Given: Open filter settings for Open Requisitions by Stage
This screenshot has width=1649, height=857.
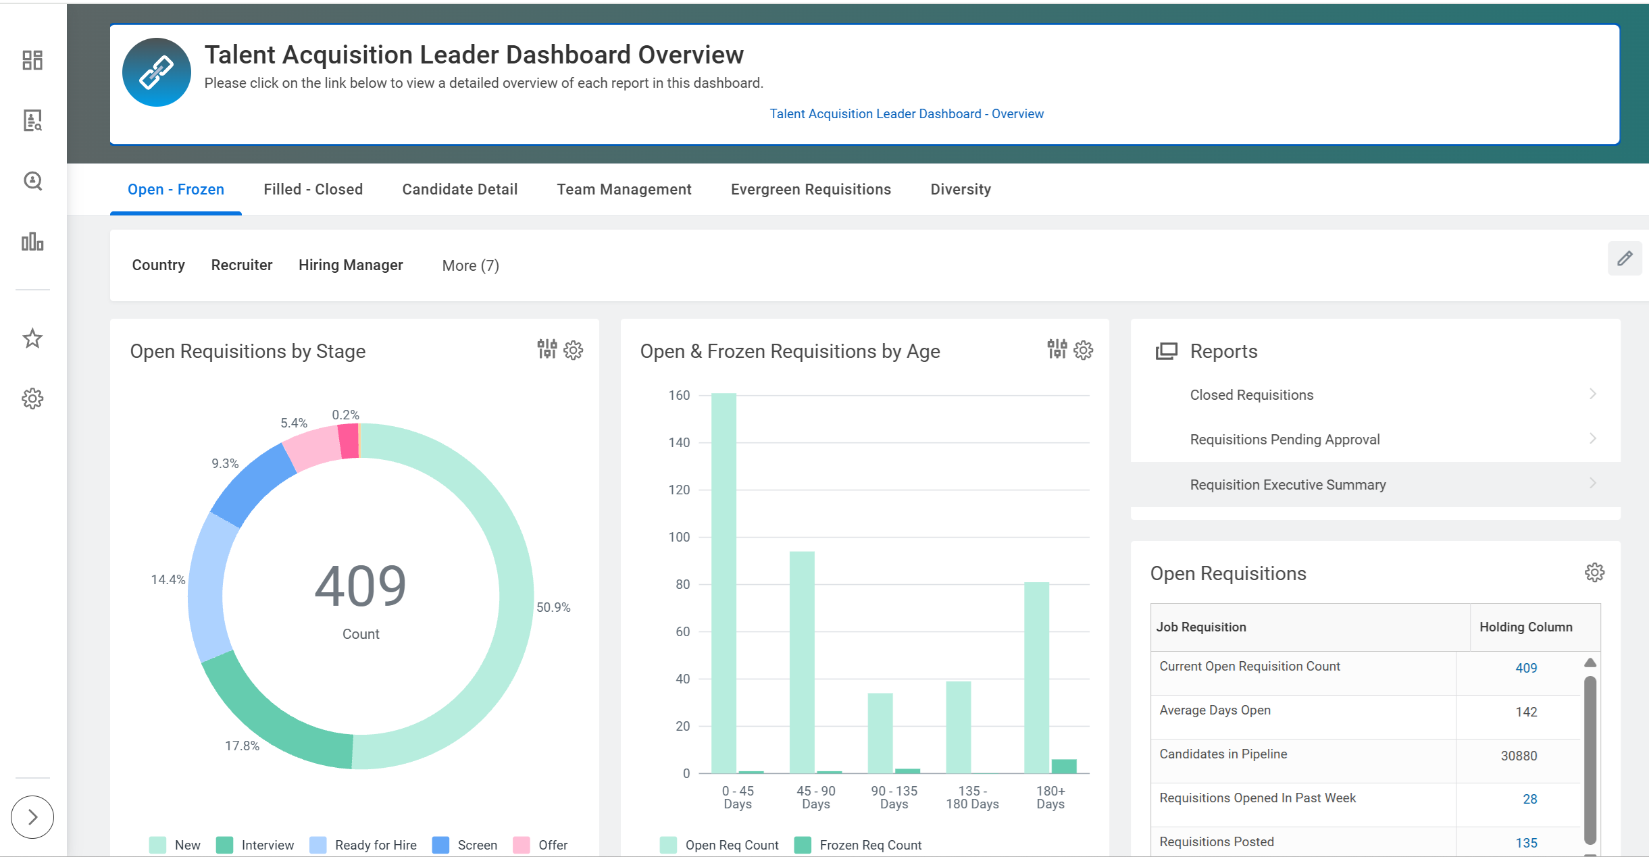Looking at the screenshot, I should (x=548, y=350).
